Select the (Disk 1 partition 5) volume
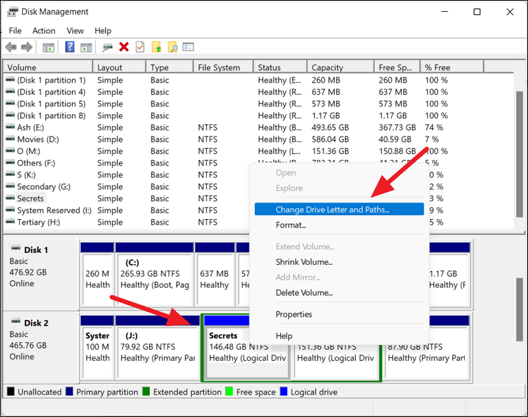Image resolution: width=528 pixels, height=417 pixels. 259,104
